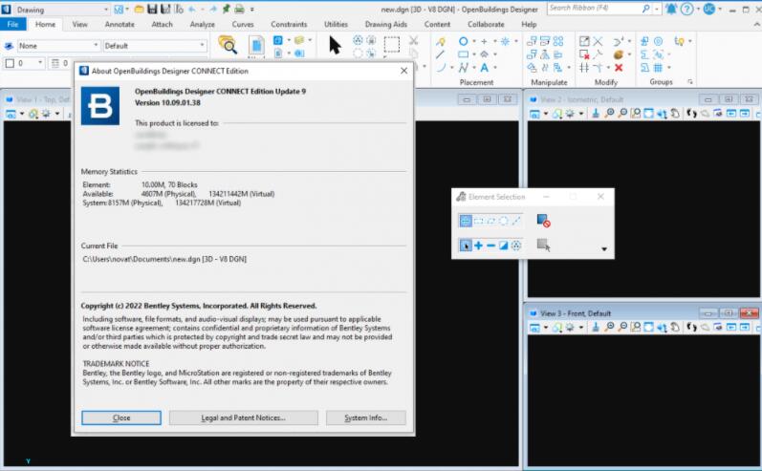Expand the Element Selection extended settings arrow

[604, 248]
